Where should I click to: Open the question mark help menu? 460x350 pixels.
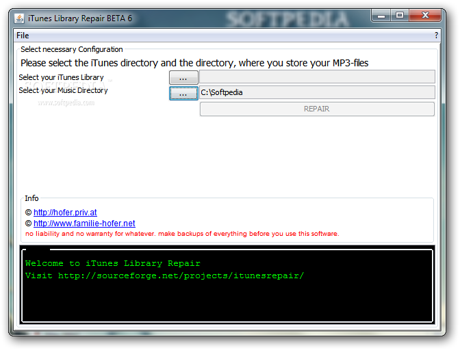[x=436, y=36]
